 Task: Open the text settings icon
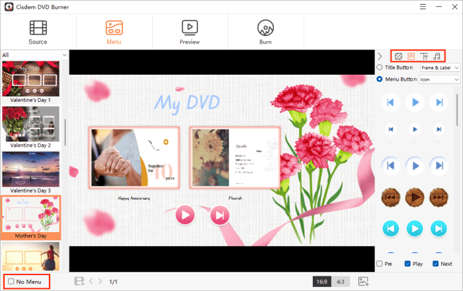tap(424, 56)
